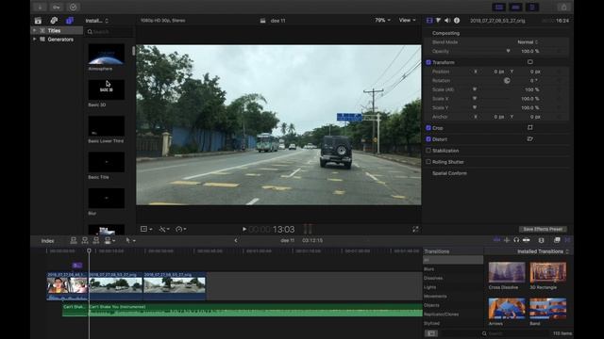Enable the Rolling Shutter checkbox
604x339 pixels.
tap(428, 162)
